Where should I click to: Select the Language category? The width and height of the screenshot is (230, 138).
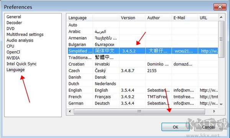pos(16,70)
